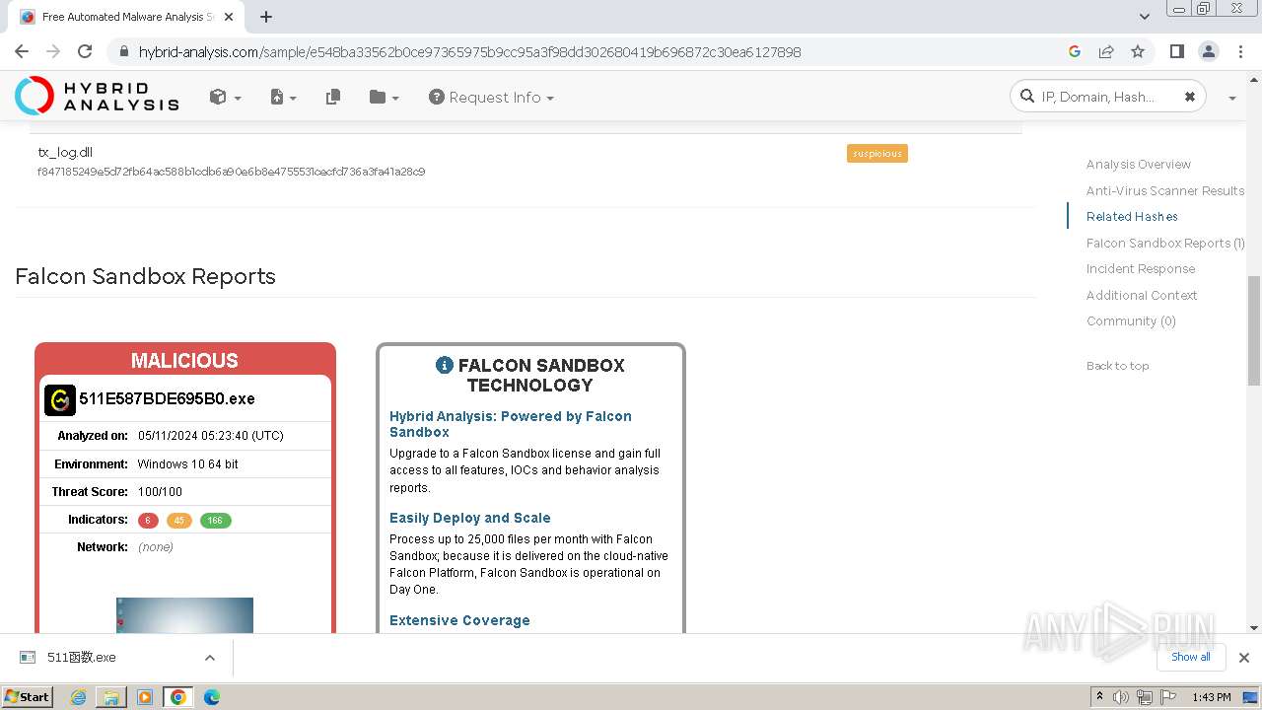This screenshot has height=710, width=1262.
Task: Open File Explorer from the taskbar
Action: [111, 697]
